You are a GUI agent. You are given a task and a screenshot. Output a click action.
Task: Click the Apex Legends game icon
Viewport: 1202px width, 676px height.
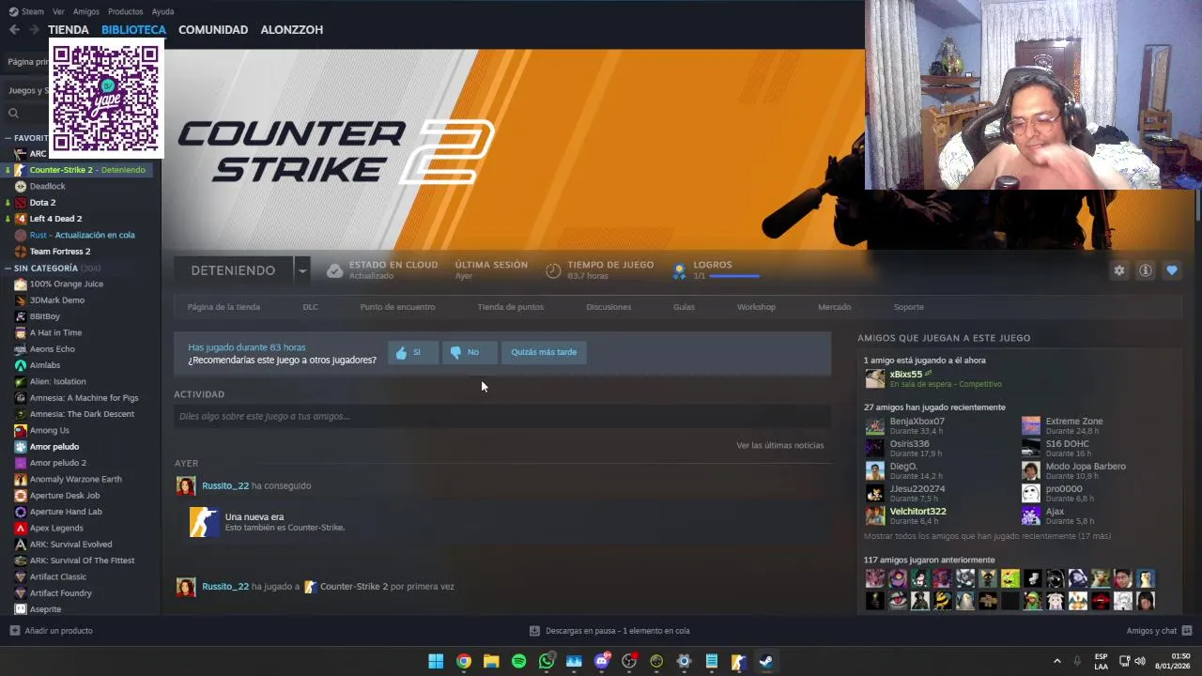coord(21,528)
